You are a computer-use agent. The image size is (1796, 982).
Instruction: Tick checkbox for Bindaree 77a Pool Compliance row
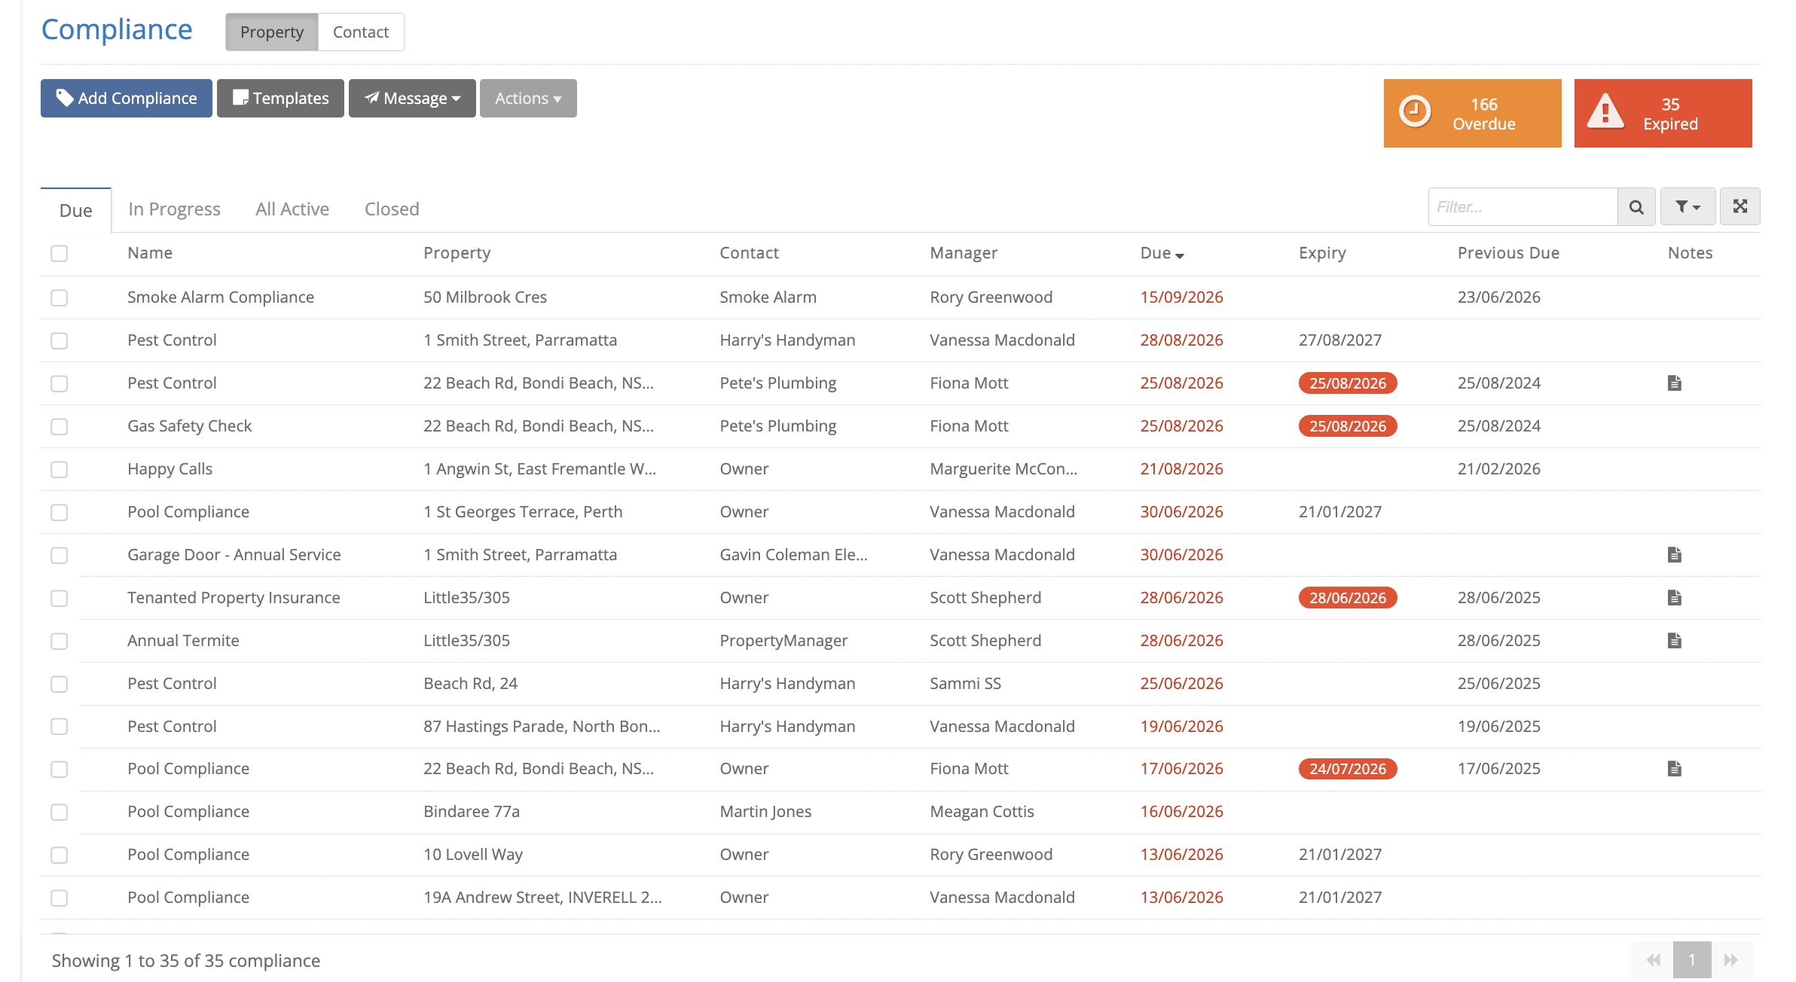pyautogui.click(x=60, y=813)
